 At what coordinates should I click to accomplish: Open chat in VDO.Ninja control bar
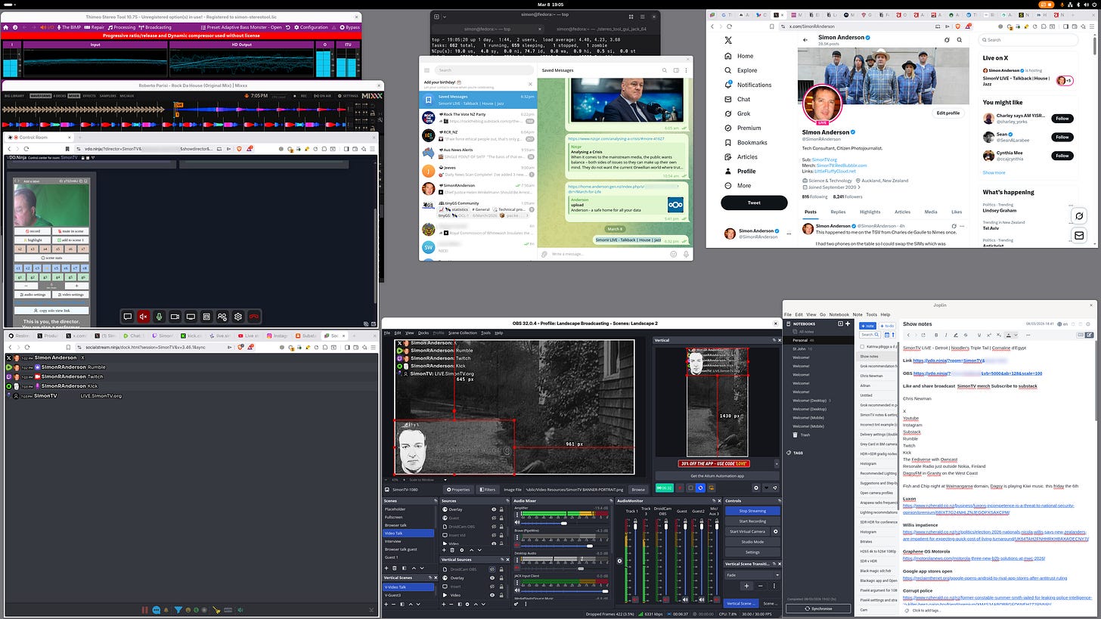click(x=128, y=317)
